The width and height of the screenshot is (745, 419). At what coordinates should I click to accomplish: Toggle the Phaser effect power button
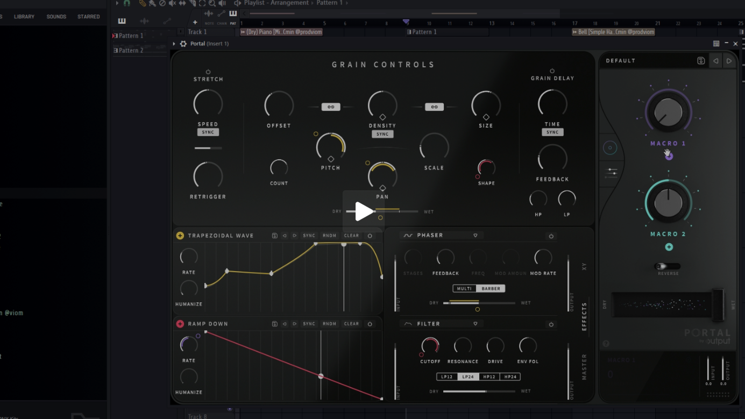click(x=551, y=236)
